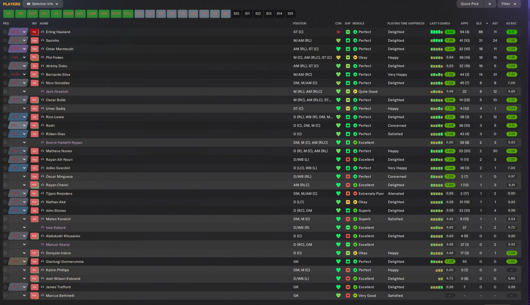Image resolution: width=530 pixels, height=305 pixels.
Task: Sort by the MORALE column header
Action: coord(359,23)
